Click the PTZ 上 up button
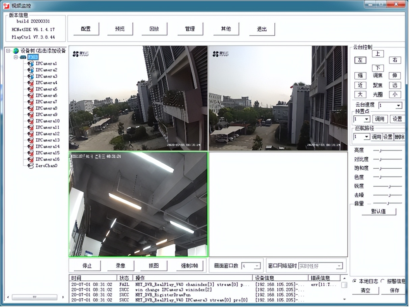The height and width of the screenshot is (307, 409). 378,54
